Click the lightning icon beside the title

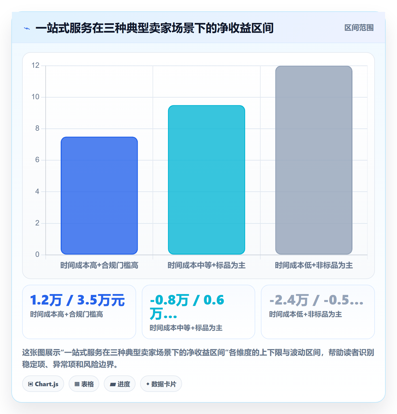(x=27, y=28)
